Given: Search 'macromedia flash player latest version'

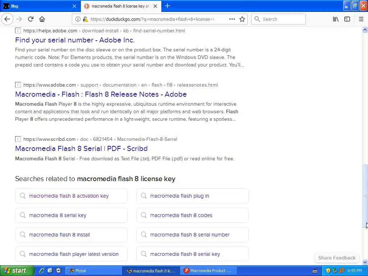Looking at the screenshot, I should pos(72,254).
